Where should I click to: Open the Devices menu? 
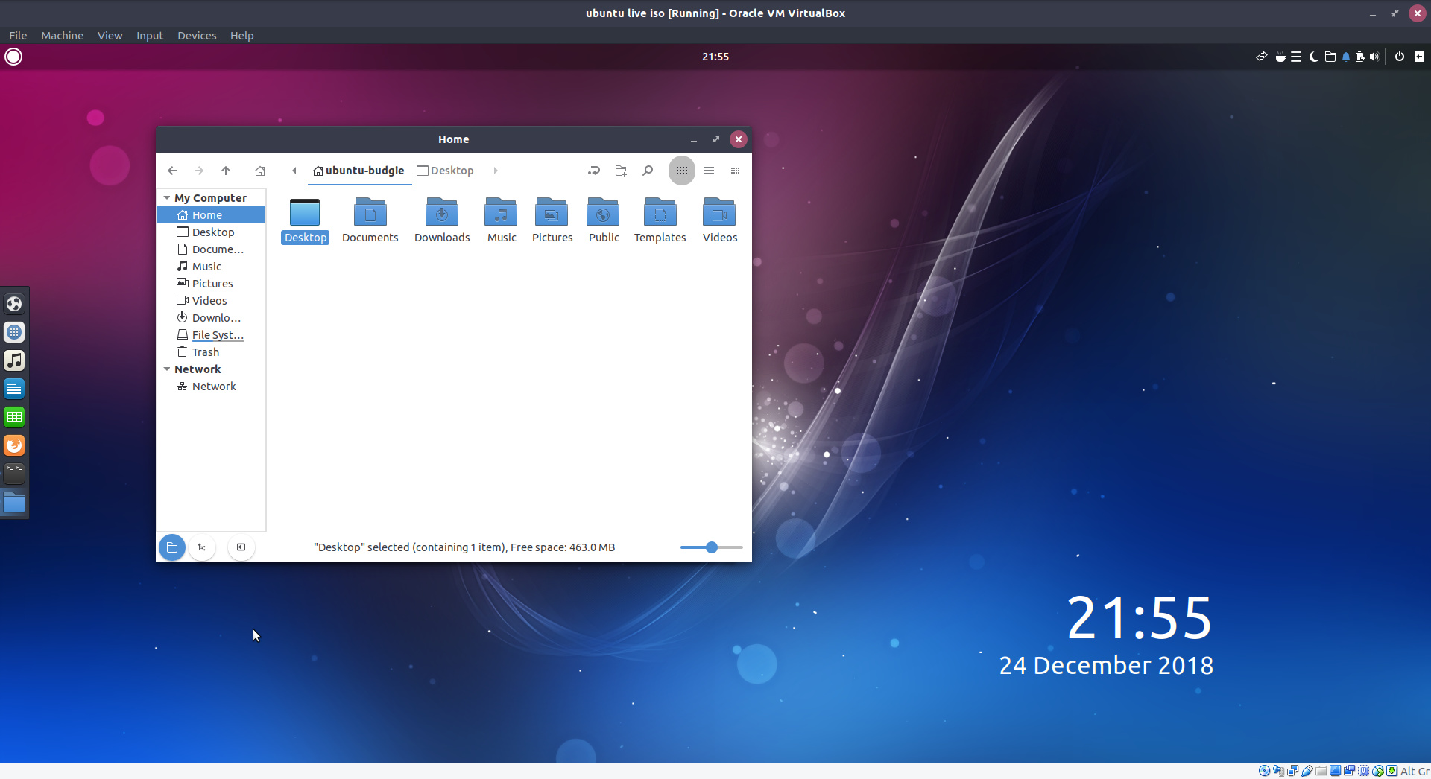tap(197, 36)
